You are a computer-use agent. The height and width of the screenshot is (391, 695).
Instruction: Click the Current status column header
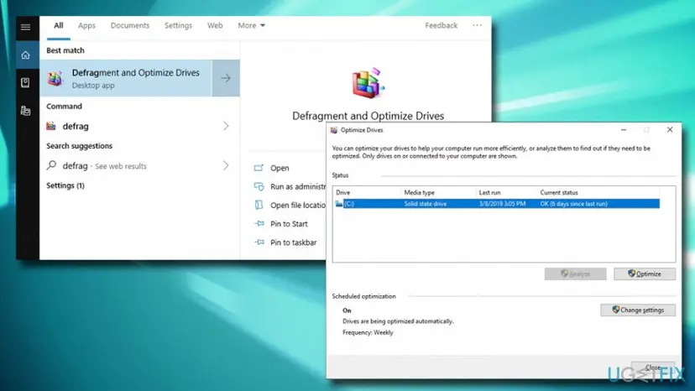(559, 192)
